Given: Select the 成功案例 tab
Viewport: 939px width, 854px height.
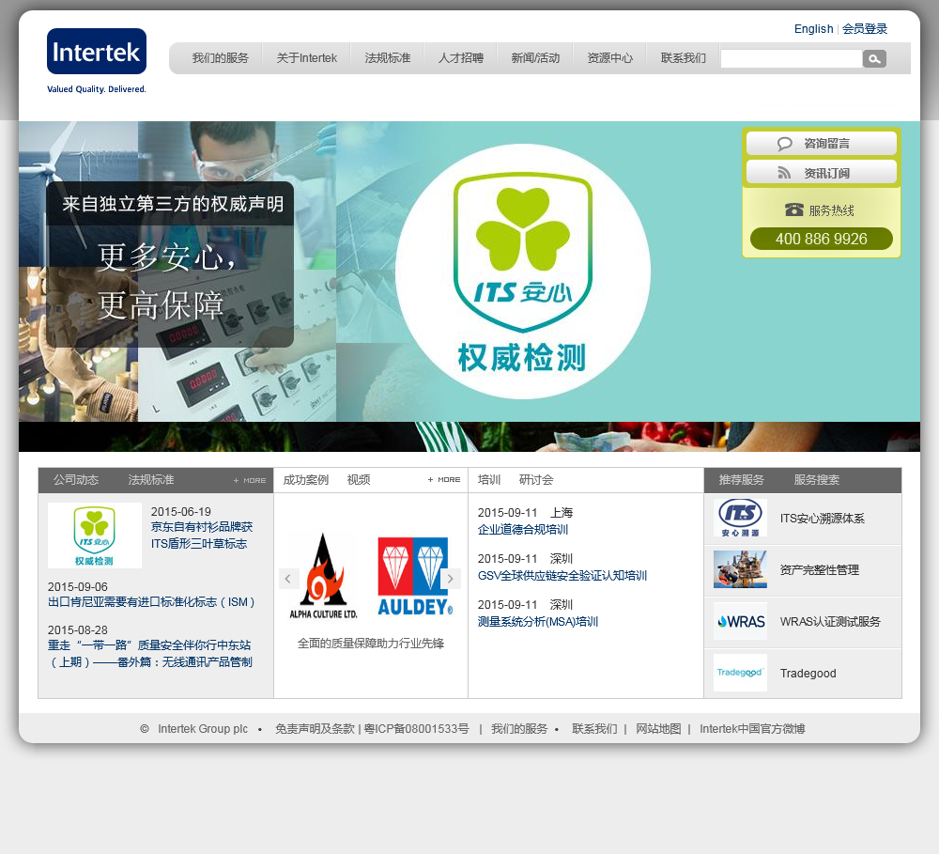Looking at the screenshot, I should point(305,480).
